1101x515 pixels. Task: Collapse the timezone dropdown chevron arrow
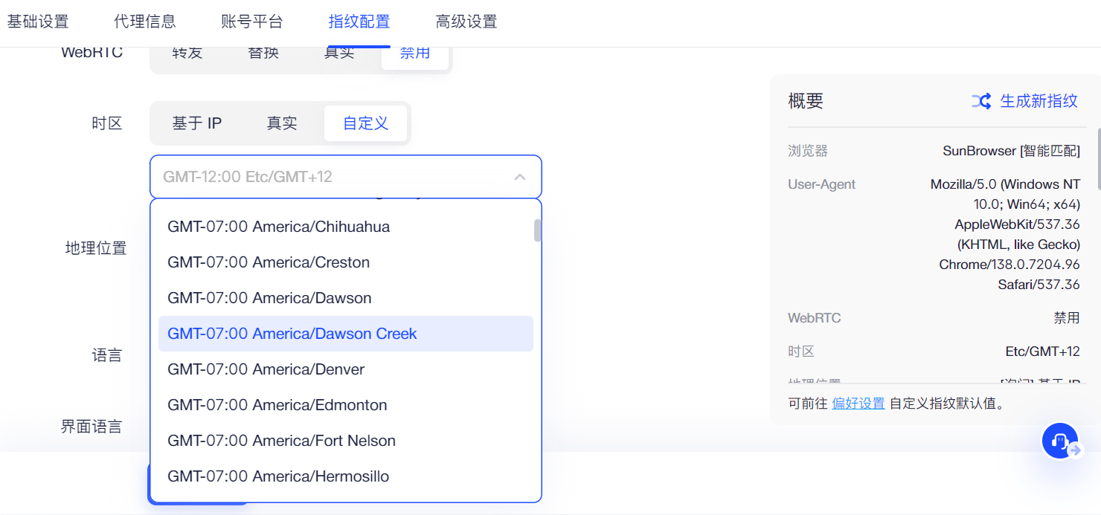click(520, 177)
